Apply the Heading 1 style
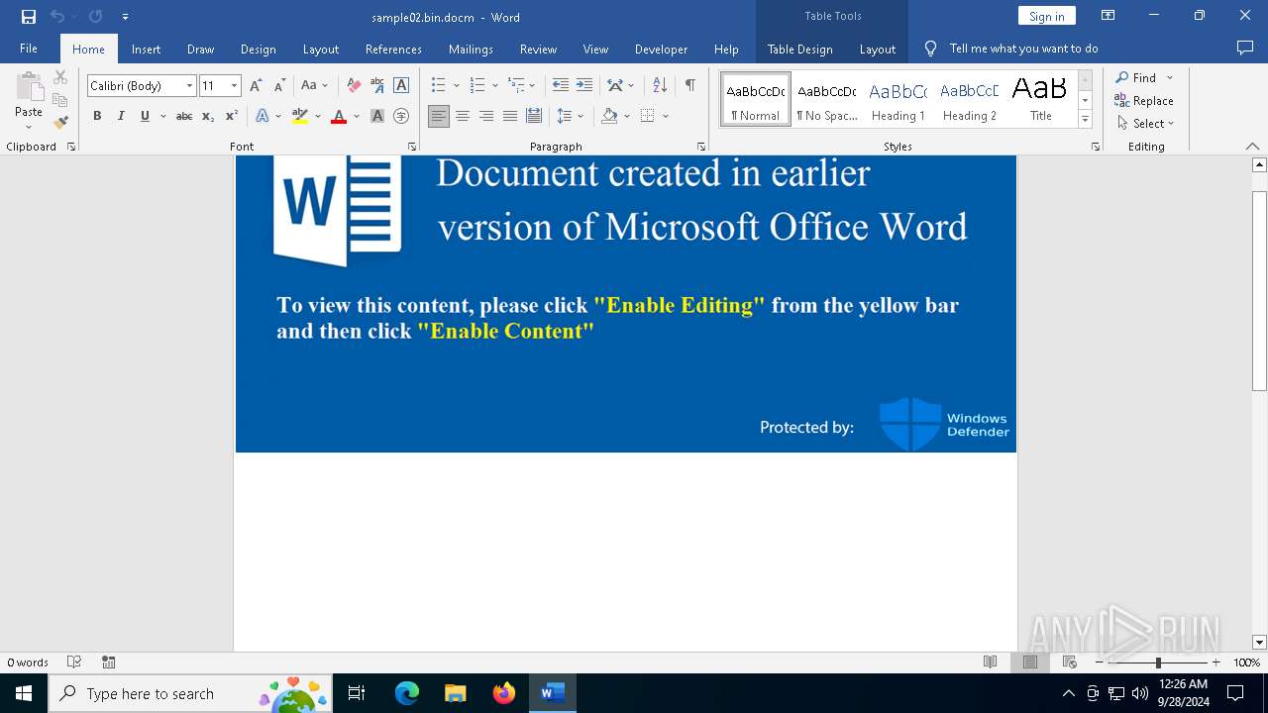The width and height of the screenshot is (1268, 713). point(898,100)
